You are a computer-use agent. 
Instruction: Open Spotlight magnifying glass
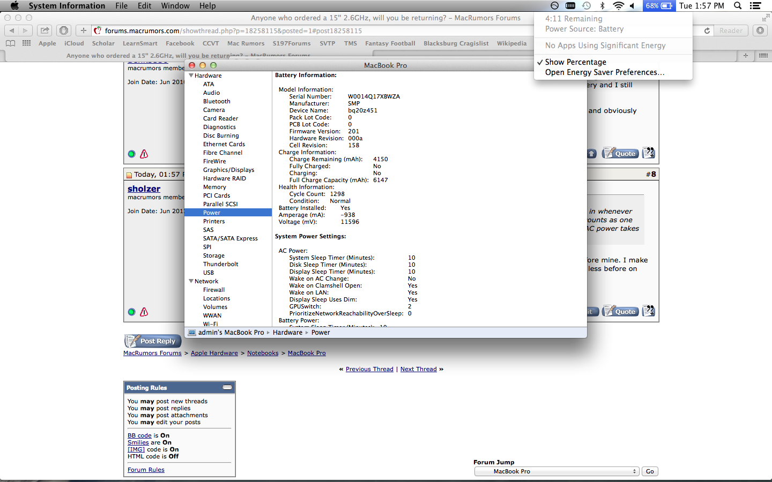pyautogui.click(x=738, y=6)
